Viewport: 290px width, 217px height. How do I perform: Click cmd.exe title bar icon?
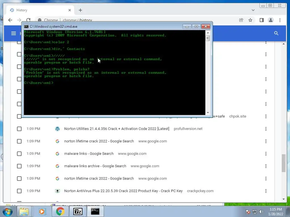click(26, 27)
